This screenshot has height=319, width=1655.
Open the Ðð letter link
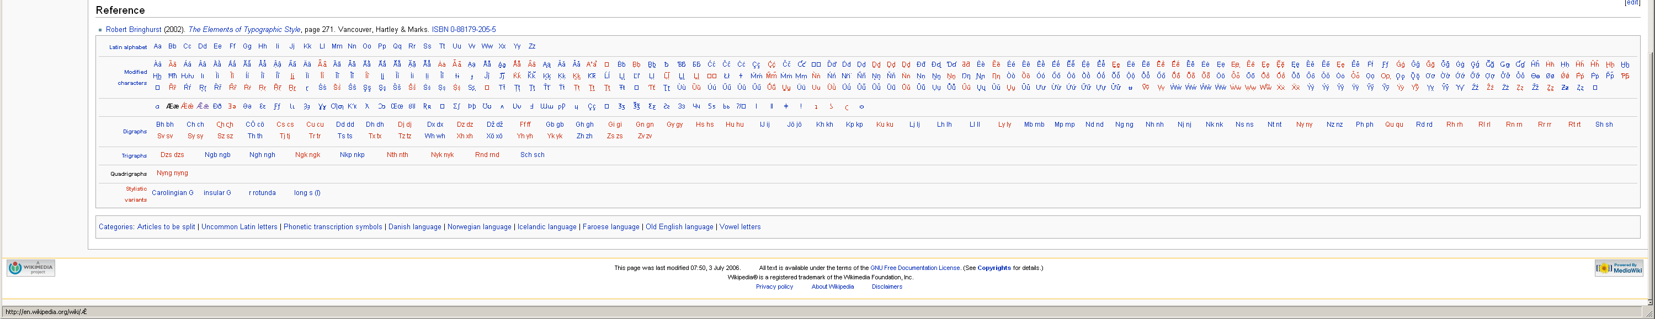tap(217, 106)
